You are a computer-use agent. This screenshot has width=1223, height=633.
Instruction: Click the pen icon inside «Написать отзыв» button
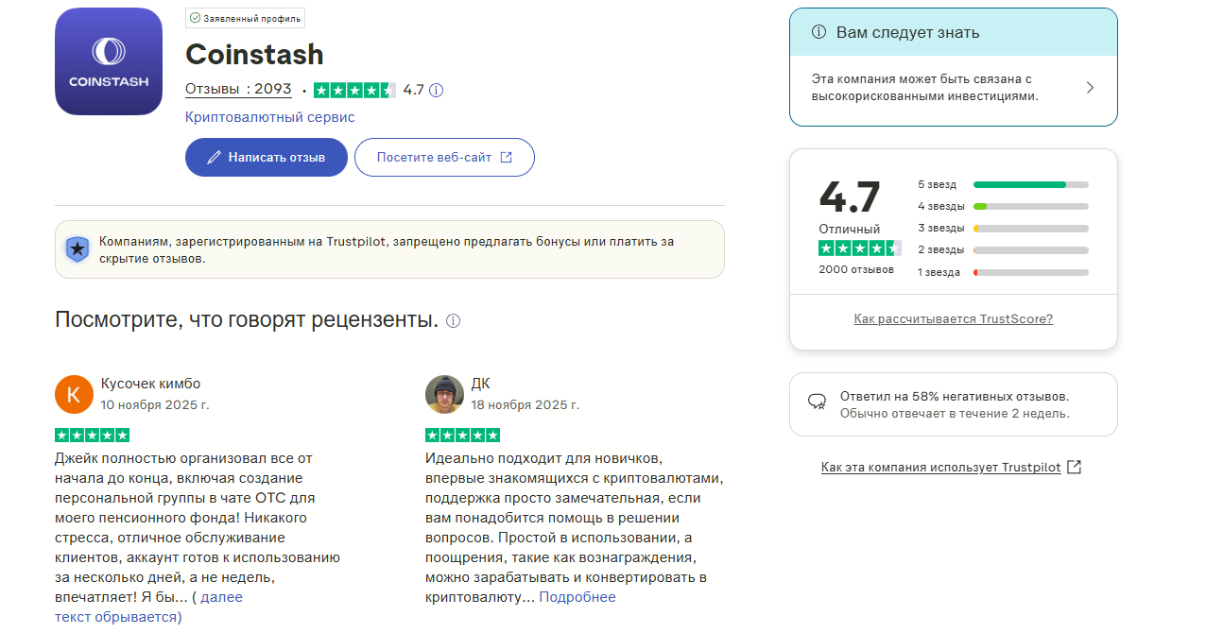point(215,157)
